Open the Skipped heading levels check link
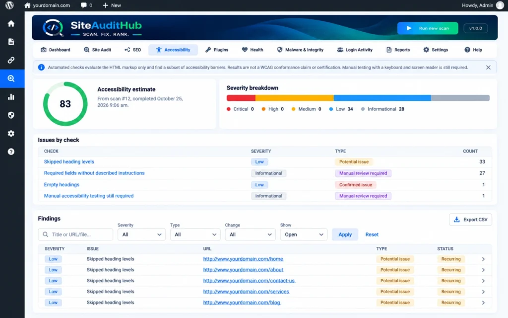 click(69, 161)
